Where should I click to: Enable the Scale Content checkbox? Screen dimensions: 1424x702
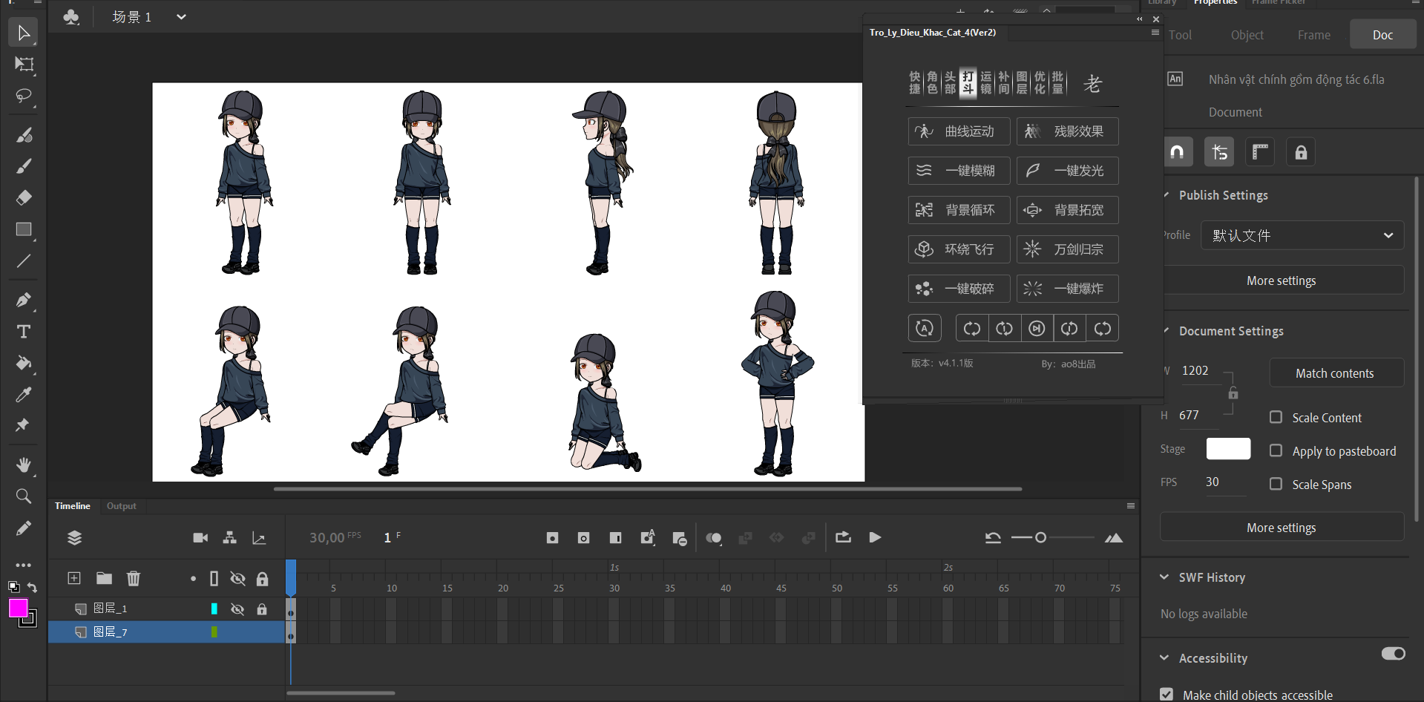click(1276, 418)
